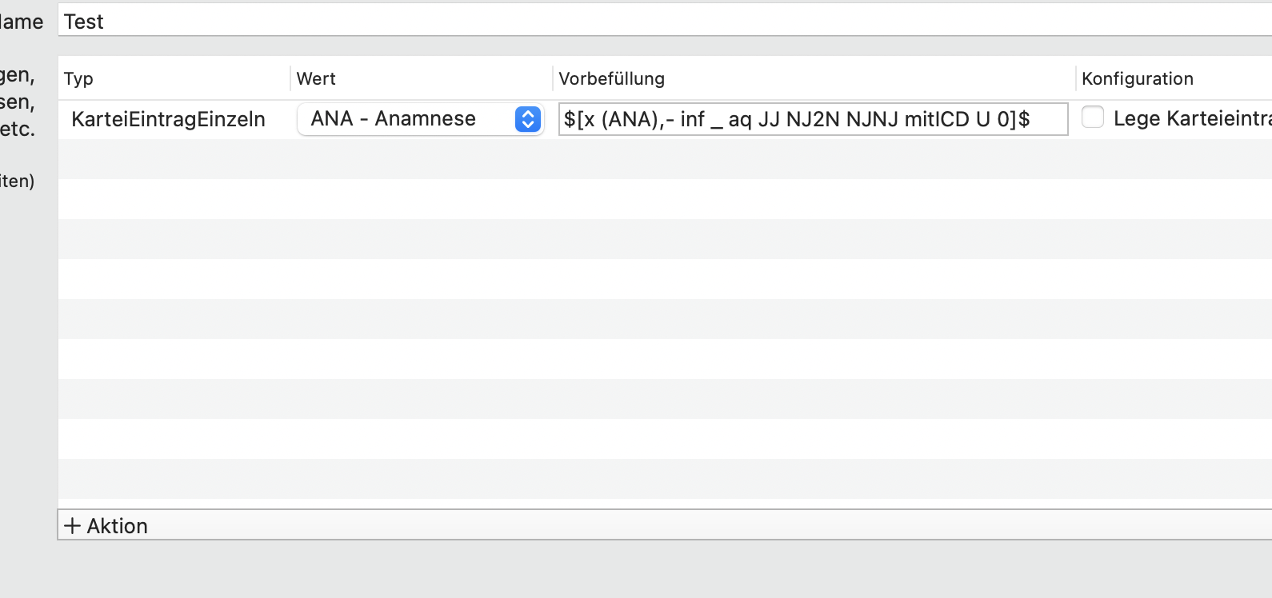Toggle the Lege Karteieintrag checkbox
Image resolution: width=1272 pixels, height=598 pixels.
coord(1093,118)
